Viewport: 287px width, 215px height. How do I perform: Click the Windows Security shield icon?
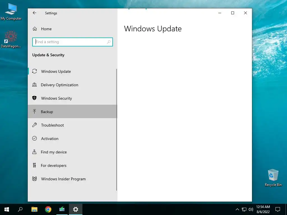34,98
